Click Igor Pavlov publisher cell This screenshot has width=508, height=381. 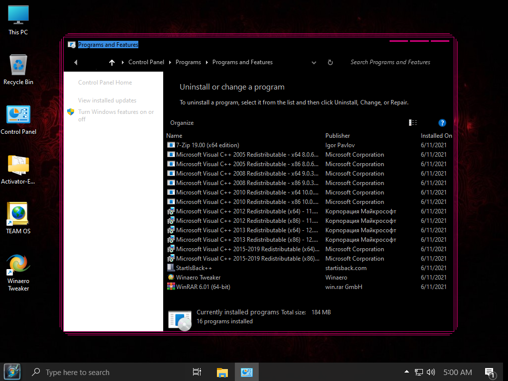pyautogui.click(x=340, y=145)
